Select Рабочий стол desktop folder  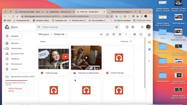163,62
